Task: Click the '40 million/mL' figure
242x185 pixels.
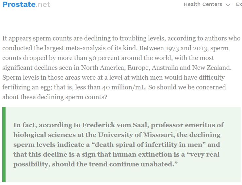Action: click(124, 87)
